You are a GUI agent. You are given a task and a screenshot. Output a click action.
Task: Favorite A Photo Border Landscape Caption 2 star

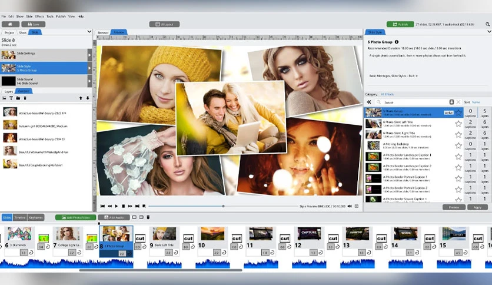pyautogui.click(x=458, y=168)
